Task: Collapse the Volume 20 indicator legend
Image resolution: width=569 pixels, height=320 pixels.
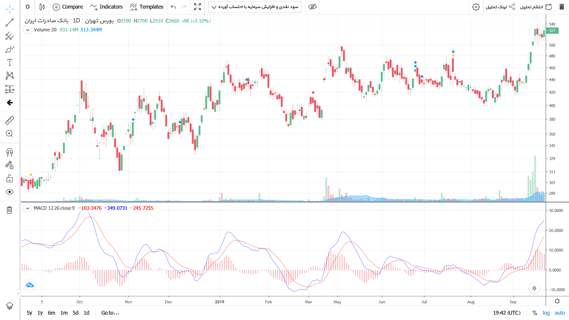Action: point(28,30)
